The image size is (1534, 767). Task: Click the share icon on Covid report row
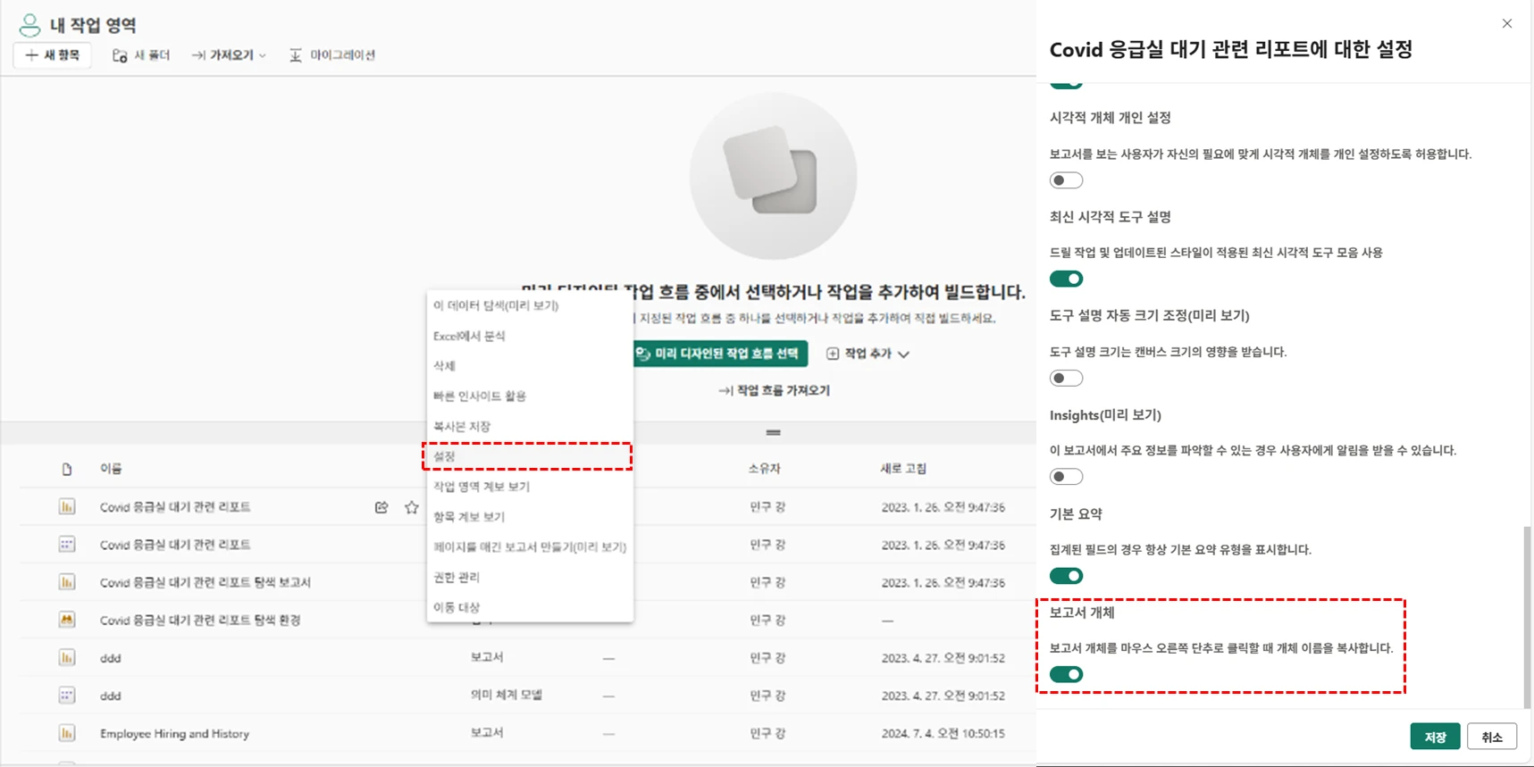point(381,507)
